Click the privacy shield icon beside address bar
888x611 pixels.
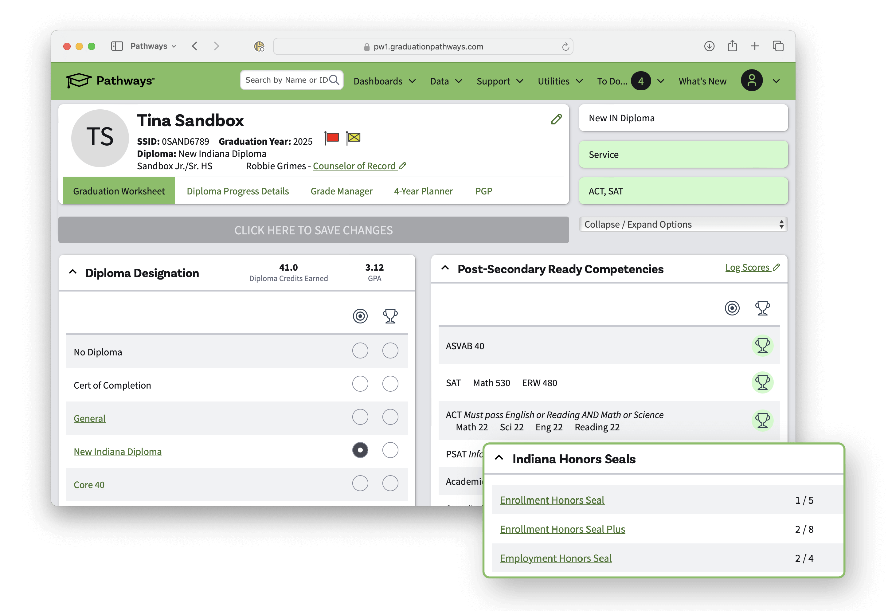click(259, 46)
